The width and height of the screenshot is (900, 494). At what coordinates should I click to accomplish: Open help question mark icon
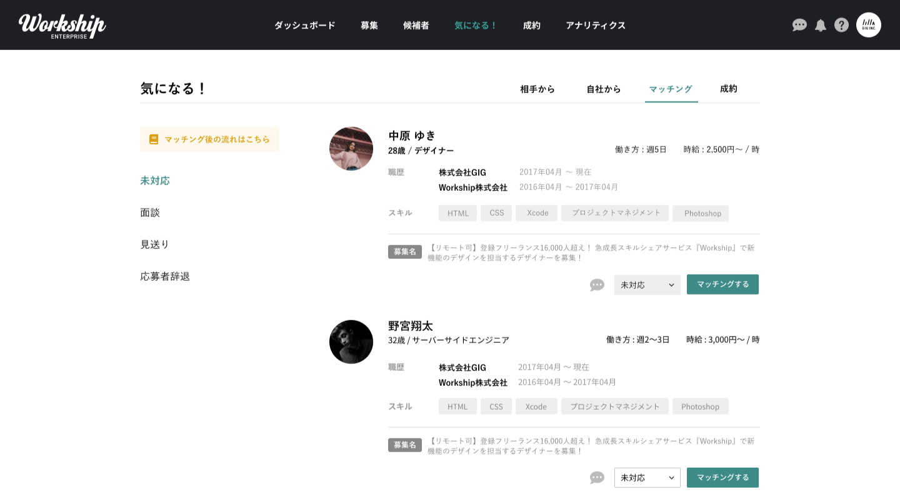(841, 25)
